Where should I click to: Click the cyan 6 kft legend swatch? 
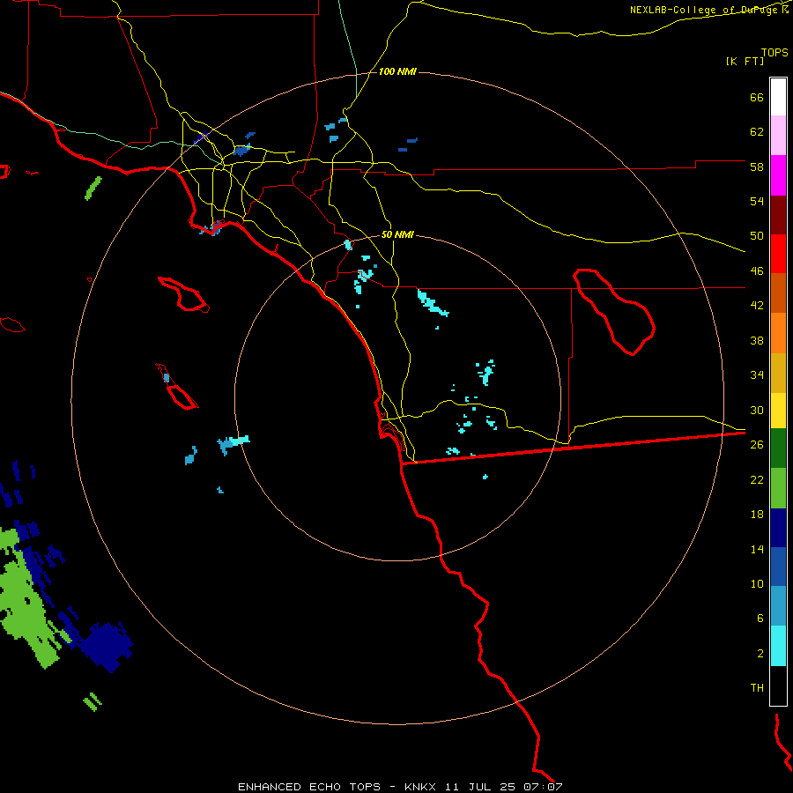coord(778,646)
